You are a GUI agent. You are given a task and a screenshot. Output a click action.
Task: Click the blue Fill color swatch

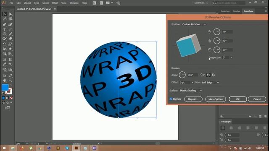pyautogui.click(x=5, y=88)
